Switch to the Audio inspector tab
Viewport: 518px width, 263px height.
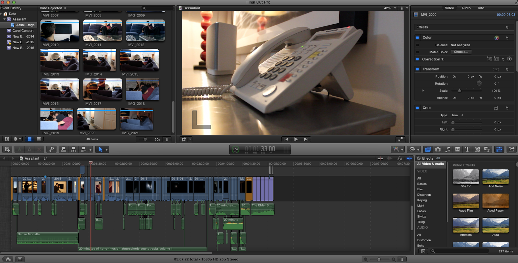466,8
